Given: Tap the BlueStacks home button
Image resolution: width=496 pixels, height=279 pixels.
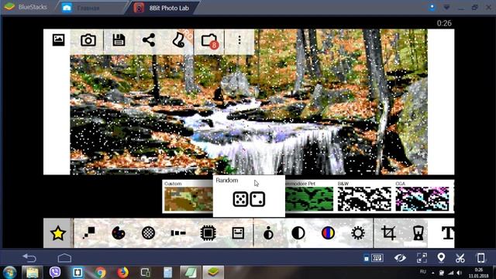Looking at the screenshot, I should coord(64,258).
